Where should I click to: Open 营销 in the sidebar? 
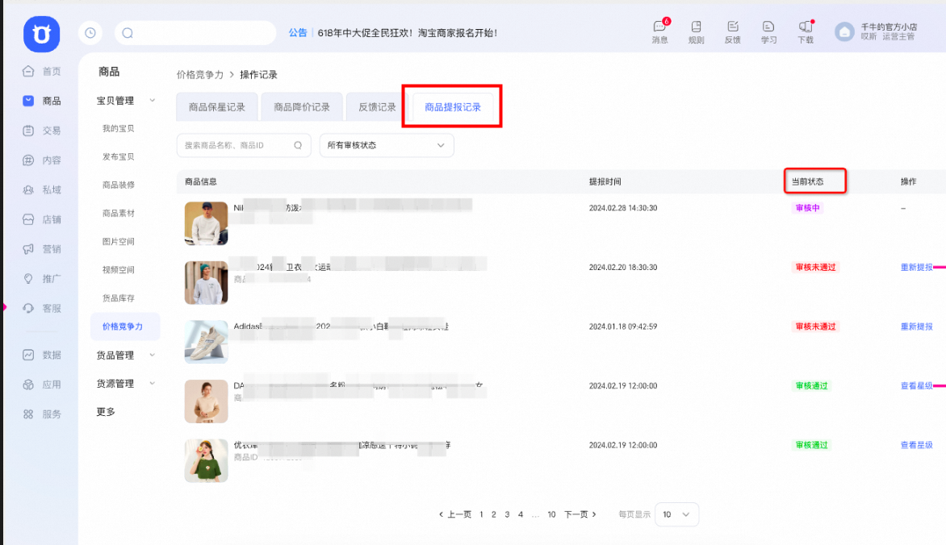[42, 249]
